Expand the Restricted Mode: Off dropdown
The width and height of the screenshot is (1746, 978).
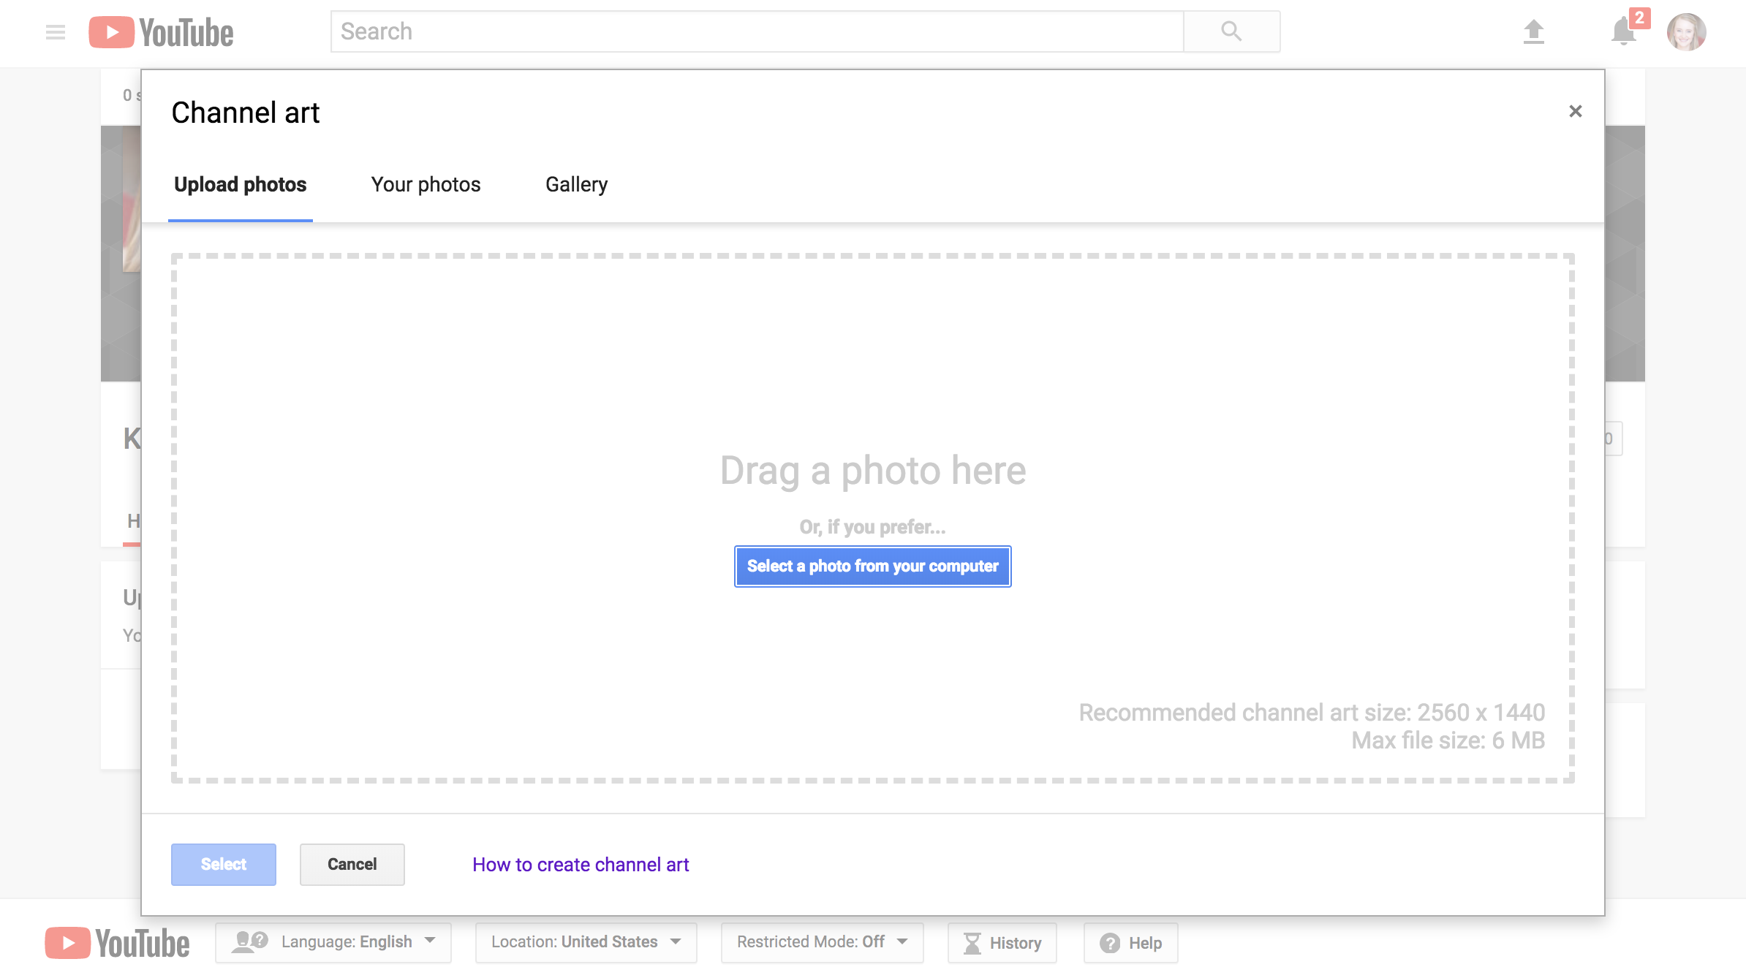pyautogui.click(x=822, y=942)
